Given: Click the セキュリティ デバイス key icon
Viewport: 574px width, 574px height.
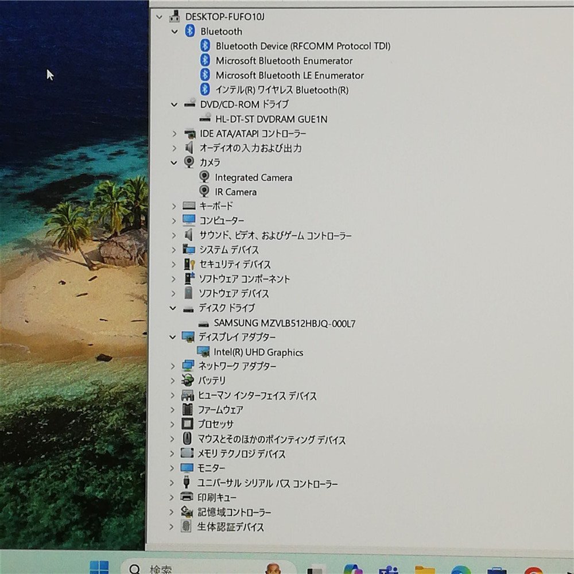Looking at the screenshot, I should pyautogui.click(x=189, y=264).
